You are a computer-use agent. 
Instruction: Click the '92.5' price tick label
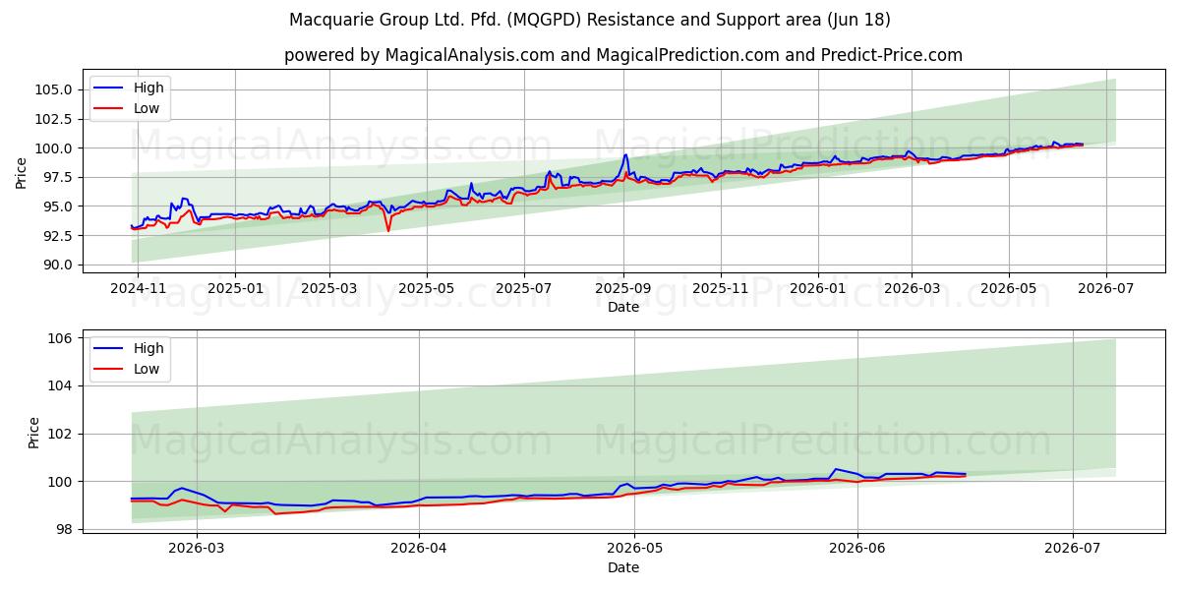(59, 236)
